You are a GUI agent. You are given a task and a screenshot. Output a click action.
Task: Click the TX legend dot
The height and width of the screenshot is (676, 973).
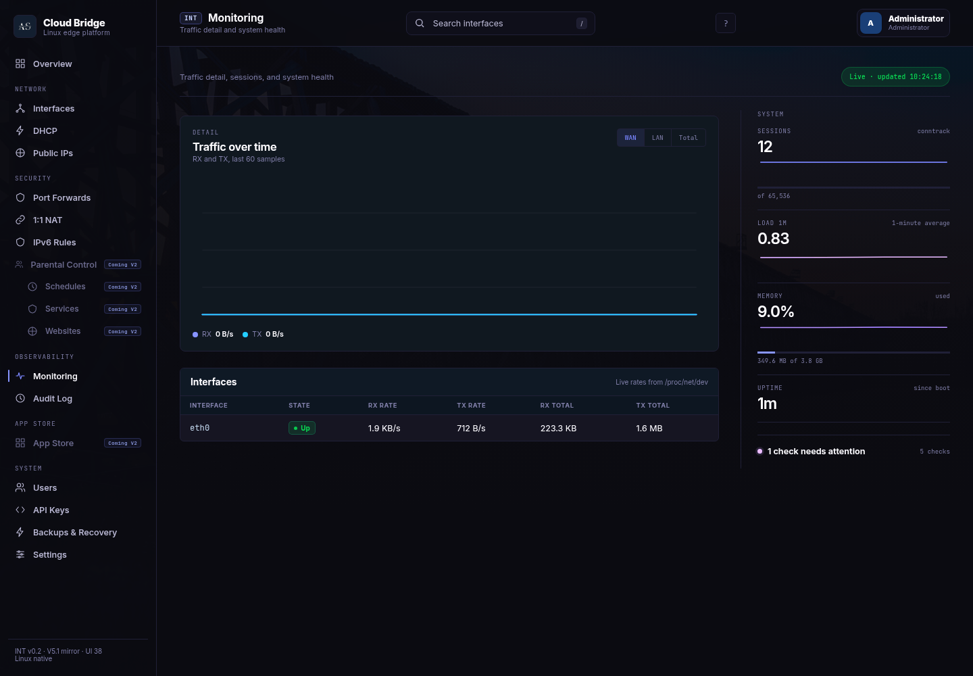click(245, 335)
